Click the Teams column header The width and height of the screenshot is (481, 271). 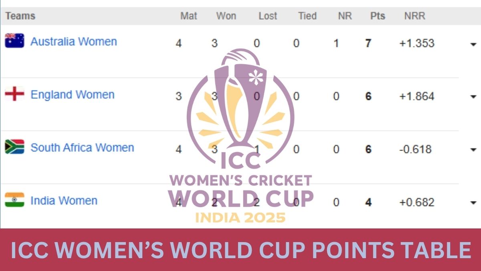click(20, 16)
